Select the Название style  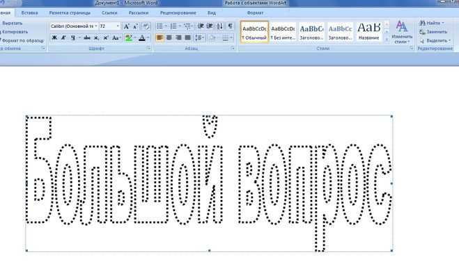(x=369, y=32)
